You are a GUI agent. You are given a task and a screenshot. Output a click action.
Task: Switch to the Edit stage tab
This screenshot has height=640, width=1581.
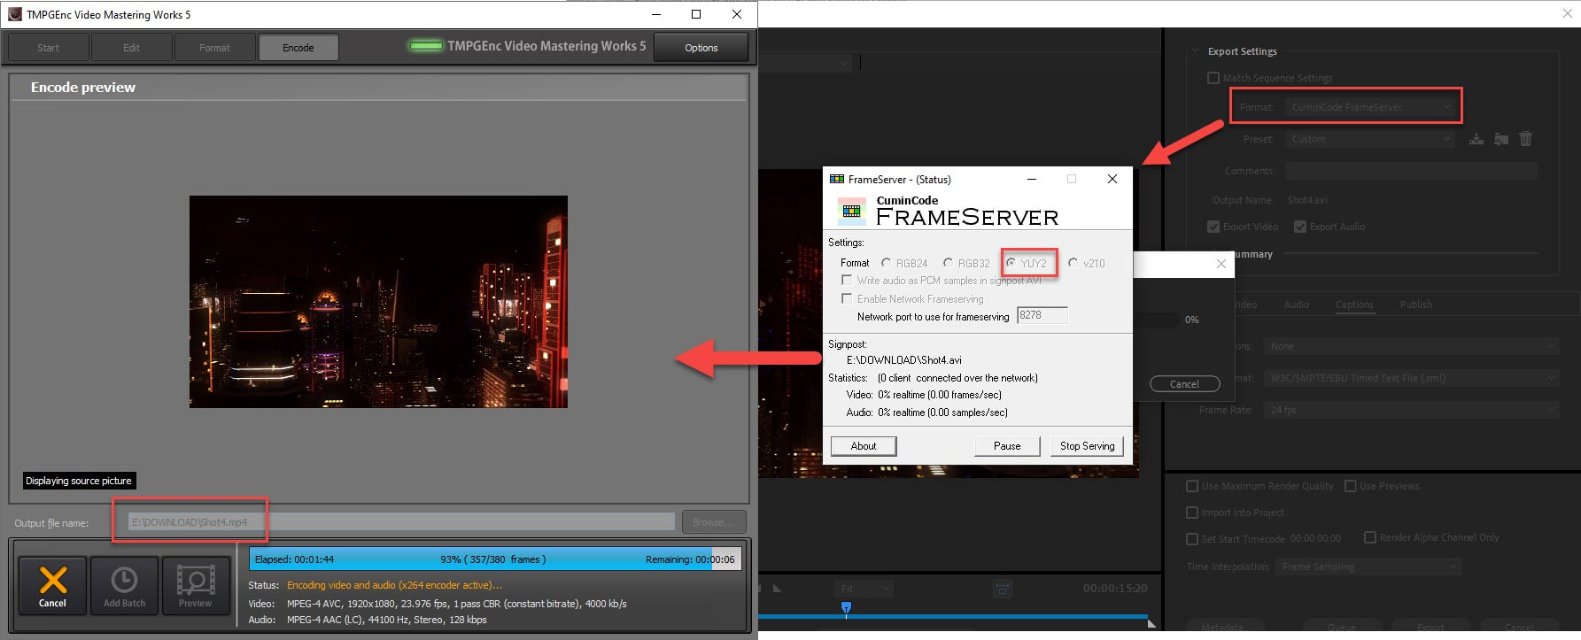[131, 48]
